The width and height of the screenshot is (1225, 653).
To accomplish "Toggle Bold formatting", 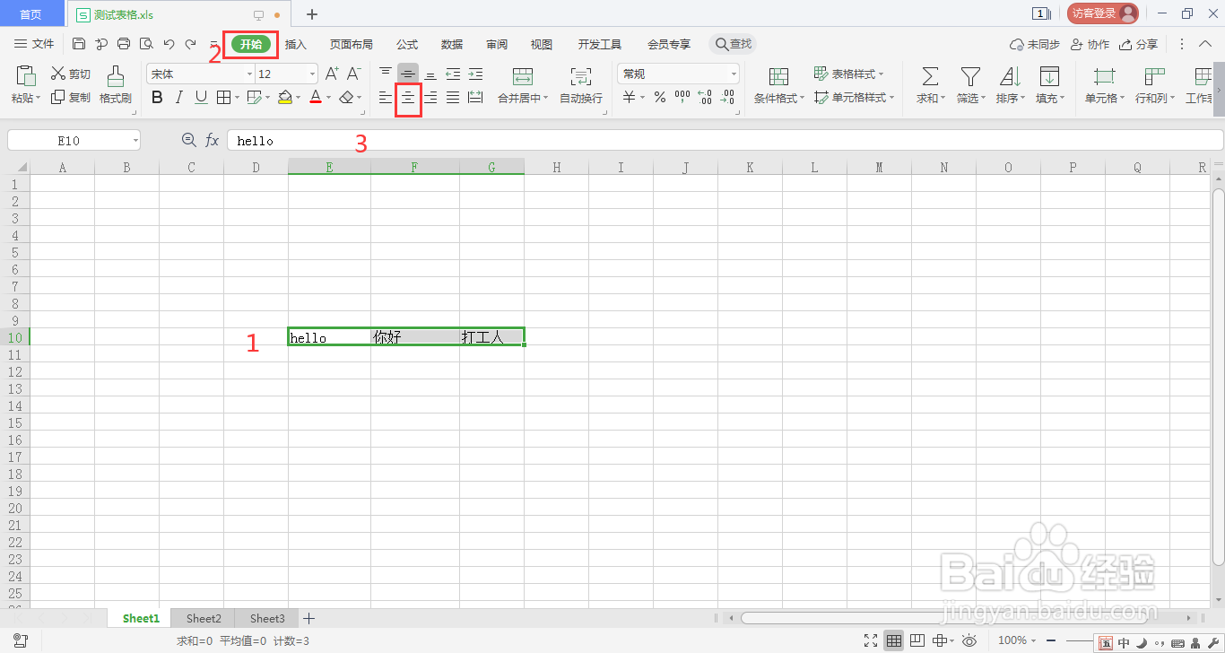I will (157, 97).
